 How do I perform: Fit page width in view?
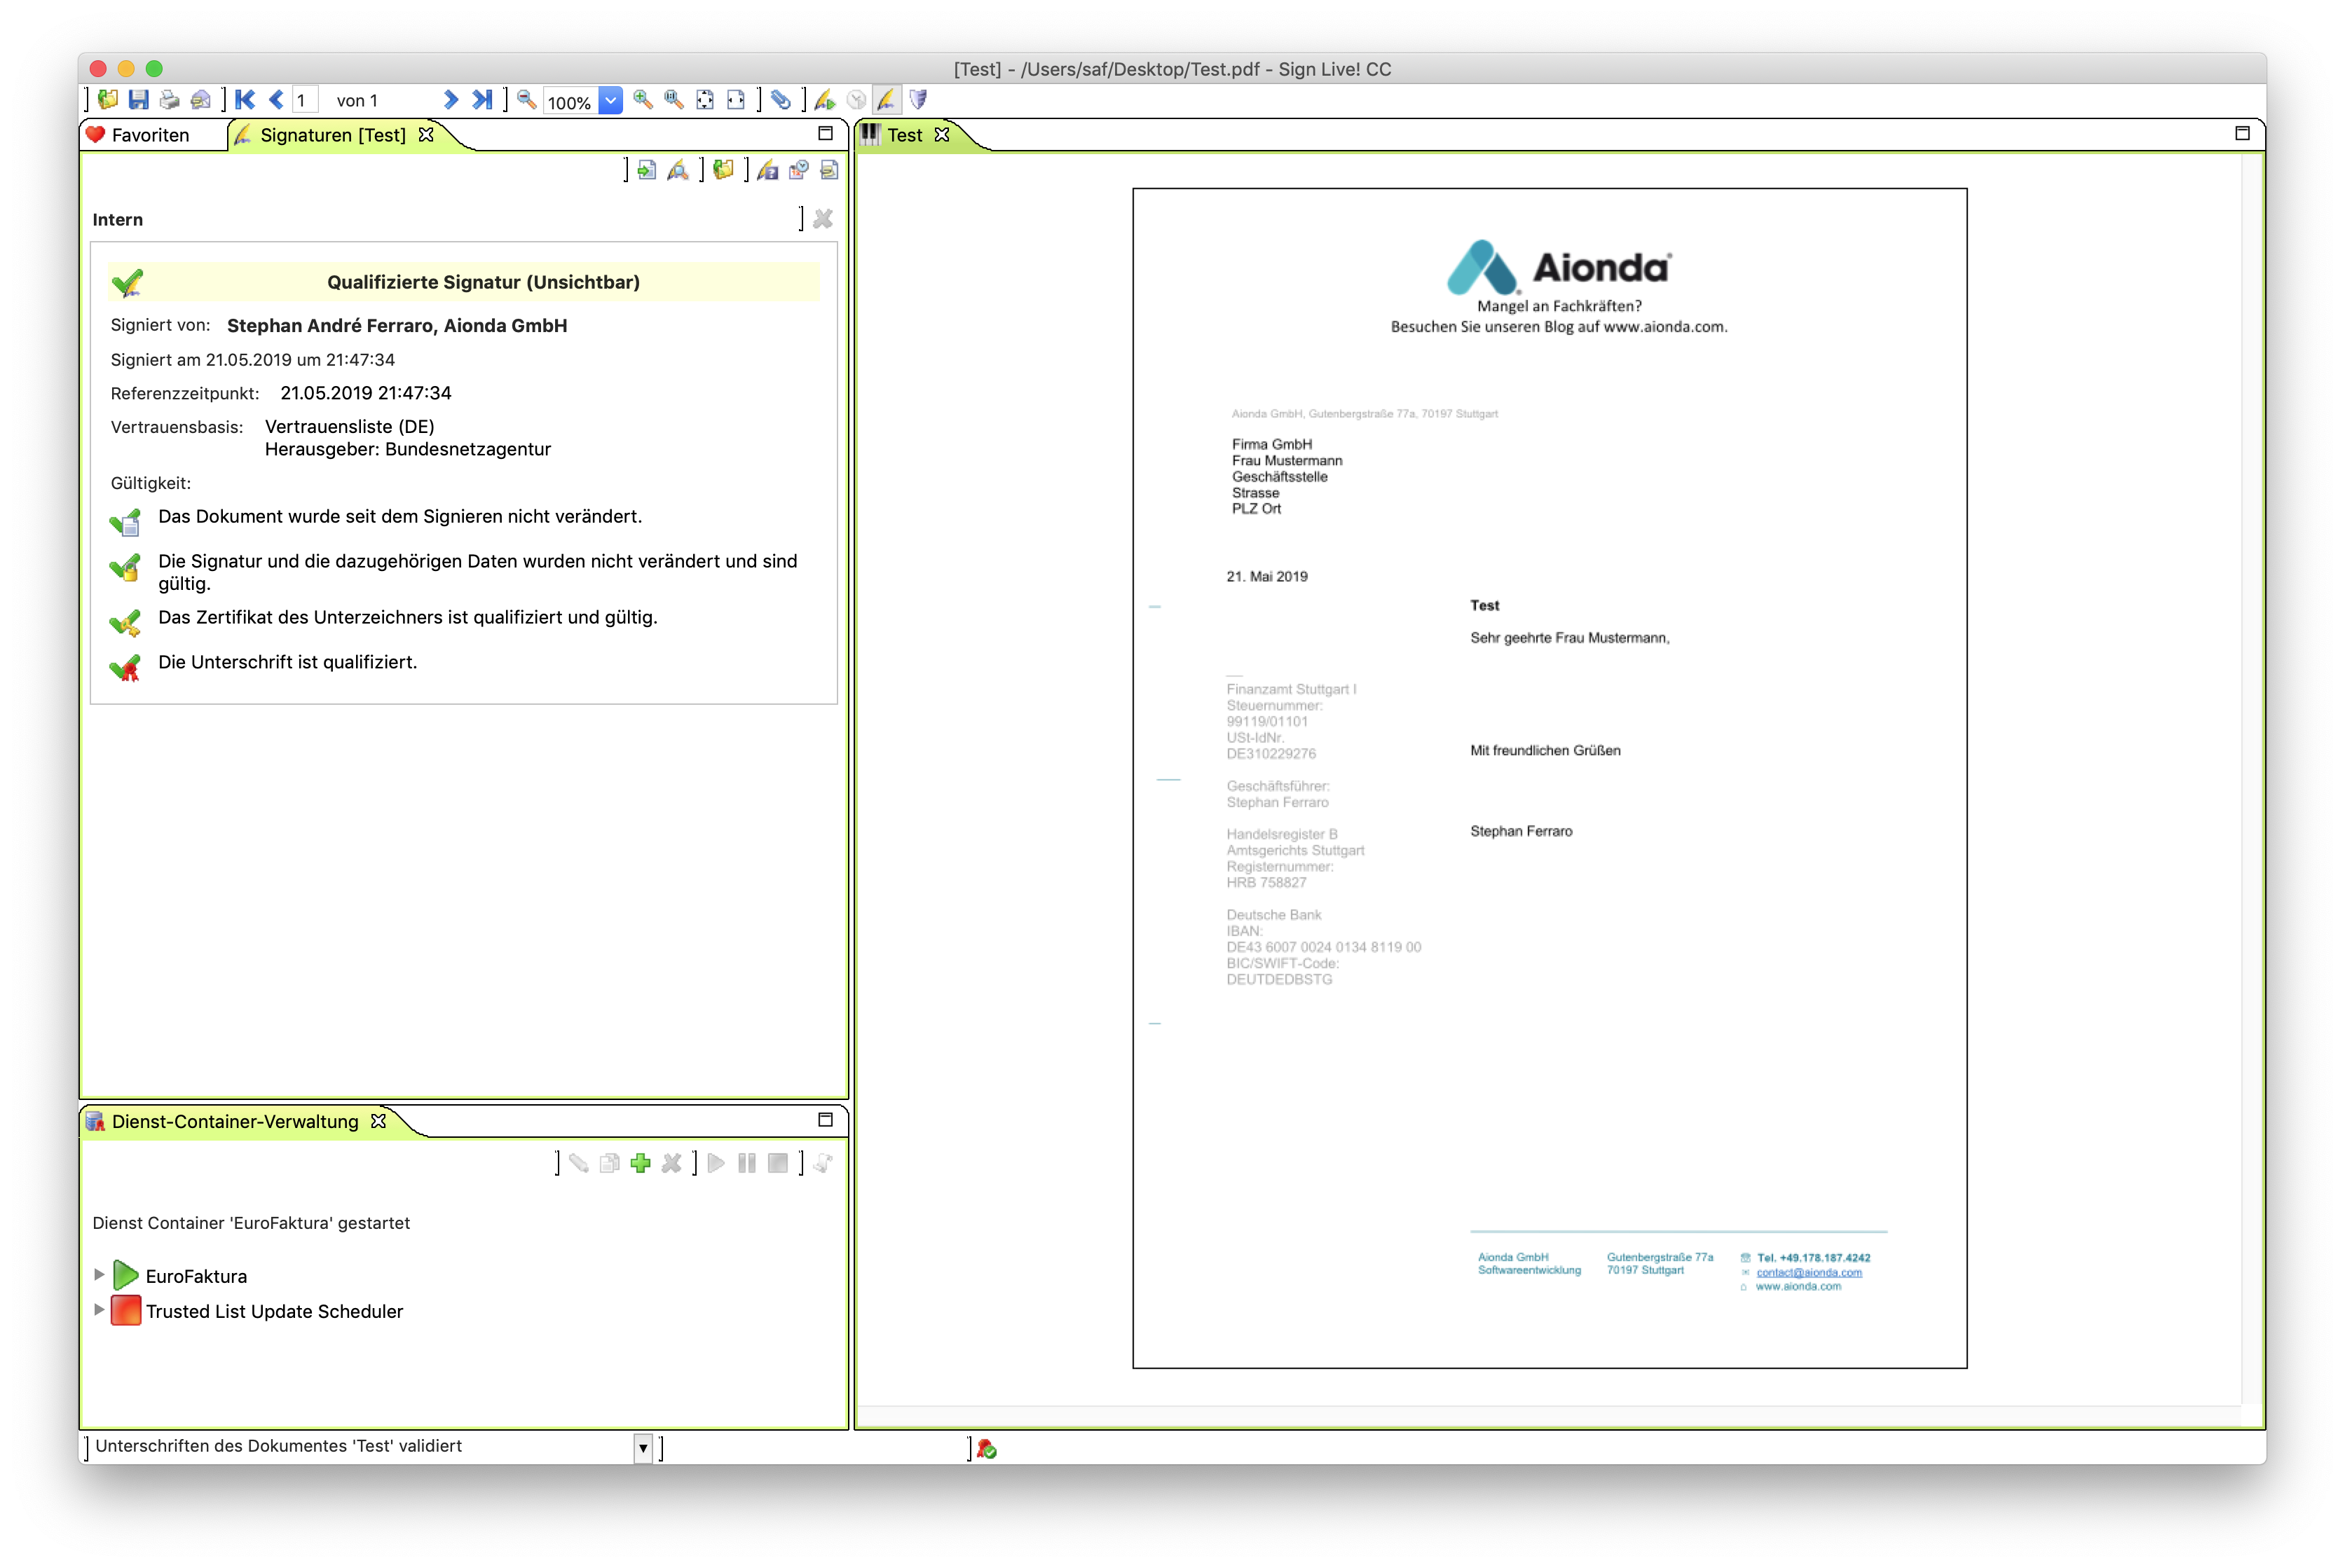click(x=736, y=100)
